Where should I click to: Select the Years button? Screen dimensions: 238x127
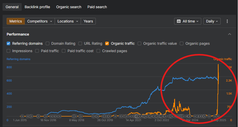tap(88, 21)
